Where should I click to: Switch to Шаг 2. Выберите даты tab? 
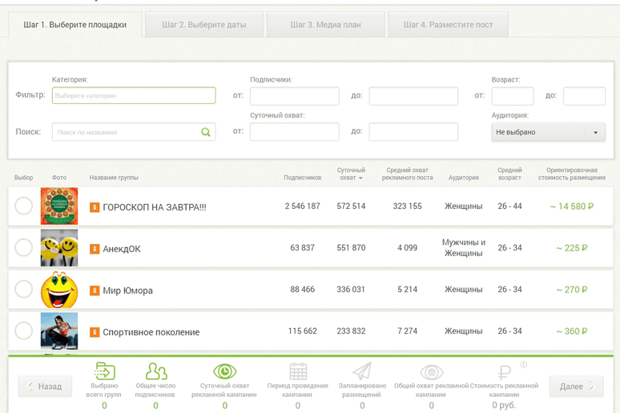coord(204,25)
